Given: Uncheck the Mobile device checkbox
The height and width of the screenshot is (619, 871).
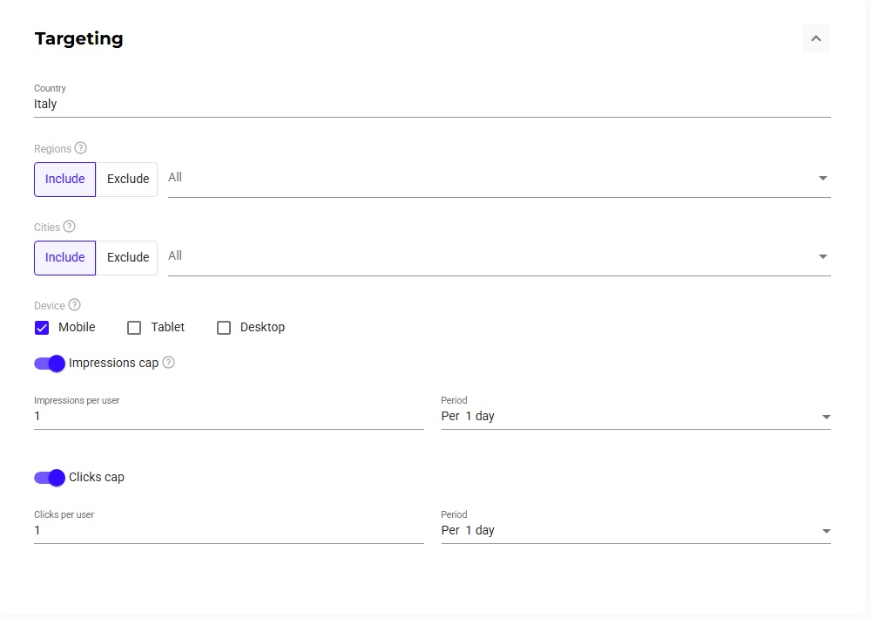Looking at the screenshot, I should coord(42,328).
